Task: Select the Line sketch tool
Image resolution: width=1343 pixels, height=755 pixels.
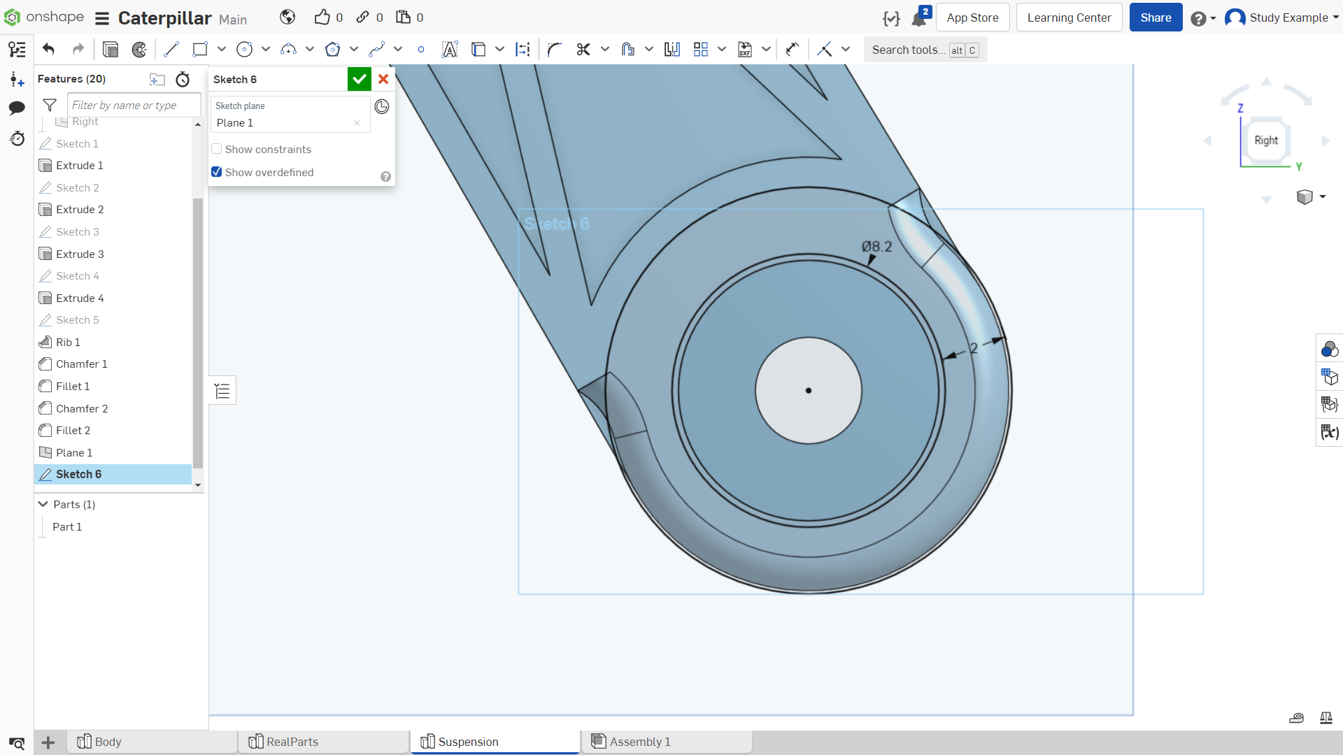Action: pyautogui.click(x=171, y=50)
